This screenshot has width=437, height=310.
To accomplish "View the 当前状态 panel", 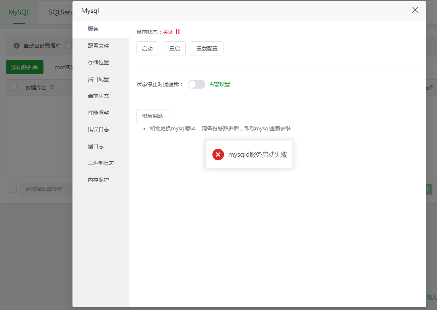I will tap(101, 96).
